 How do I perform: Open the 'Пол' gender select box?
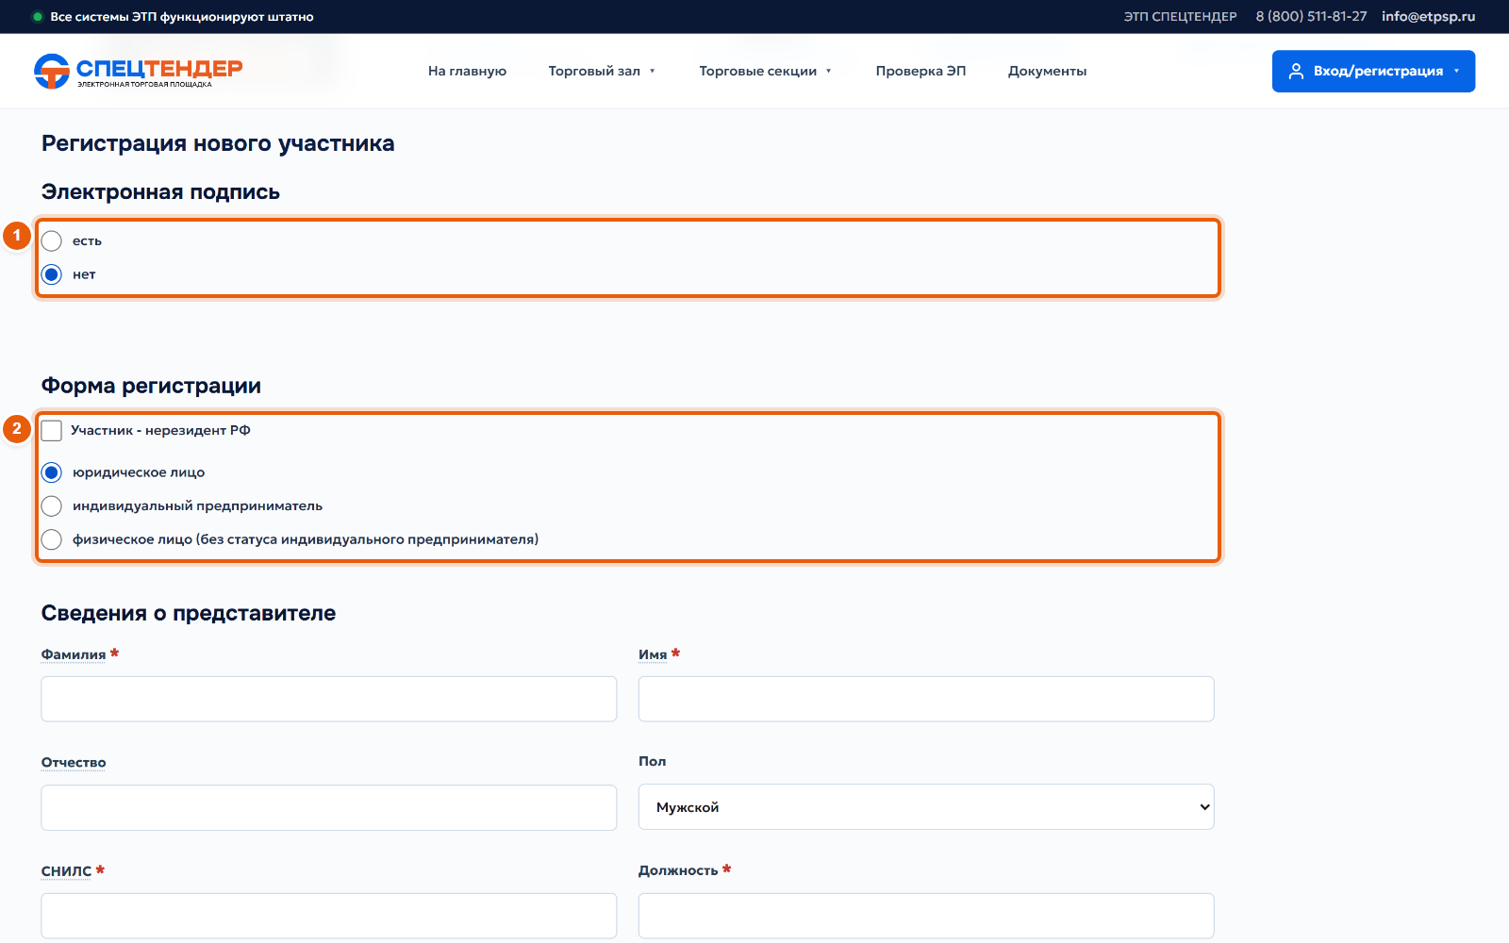click(926, 807)
